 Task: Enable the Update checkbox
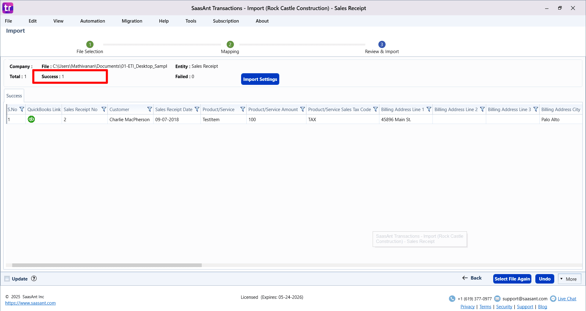point(7,279)
